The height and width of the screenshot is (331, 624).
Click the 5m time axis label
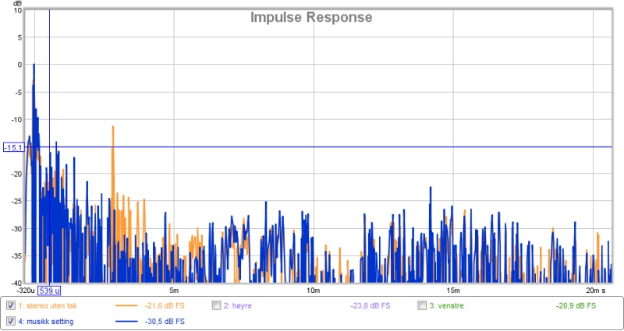[173, 290]
